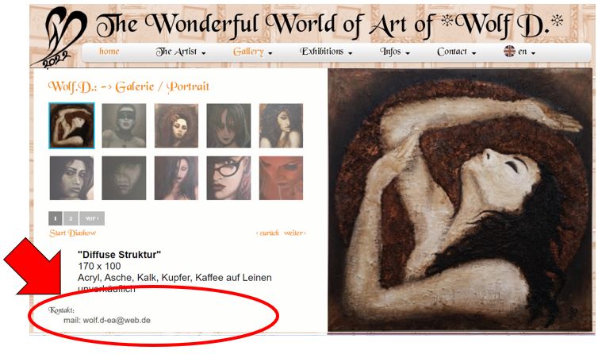The image size is (598, 354).
Task: Expand the Gallery dropdown menu
Action: point(252,52)
